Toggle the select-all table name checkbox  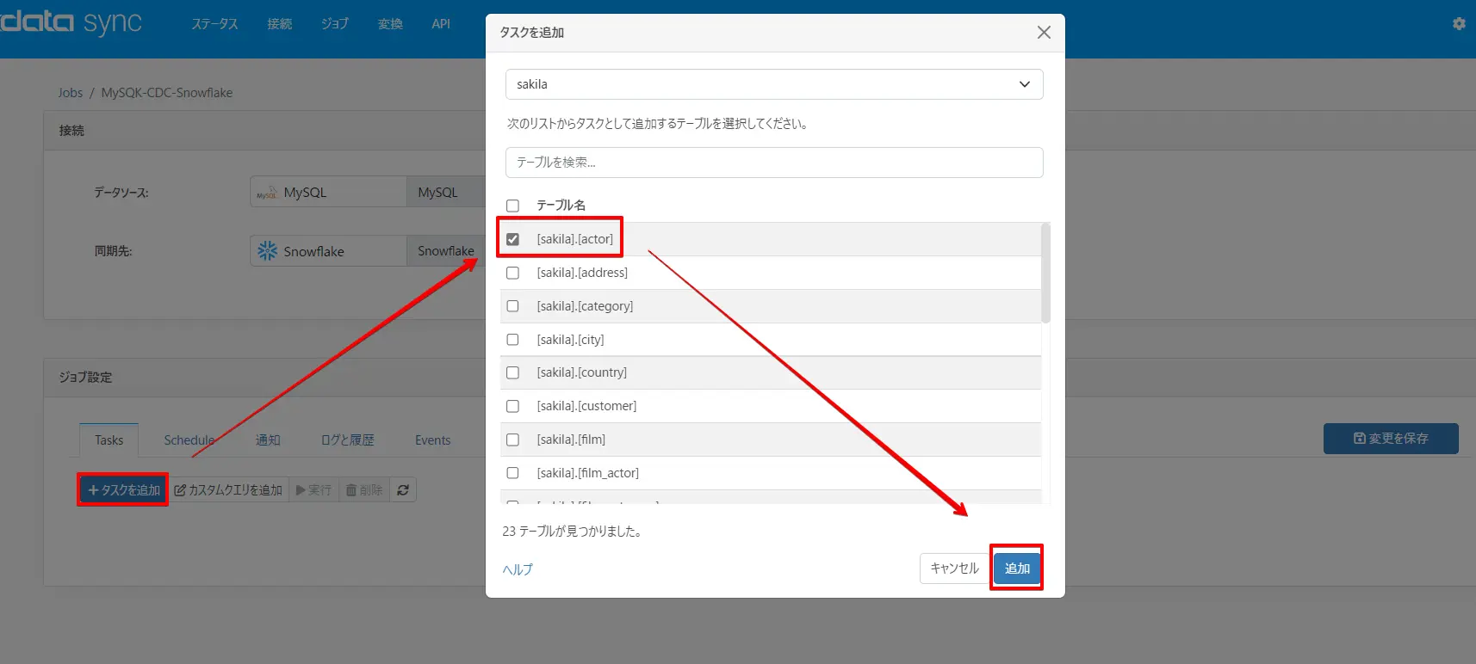(x=513, y=206)
